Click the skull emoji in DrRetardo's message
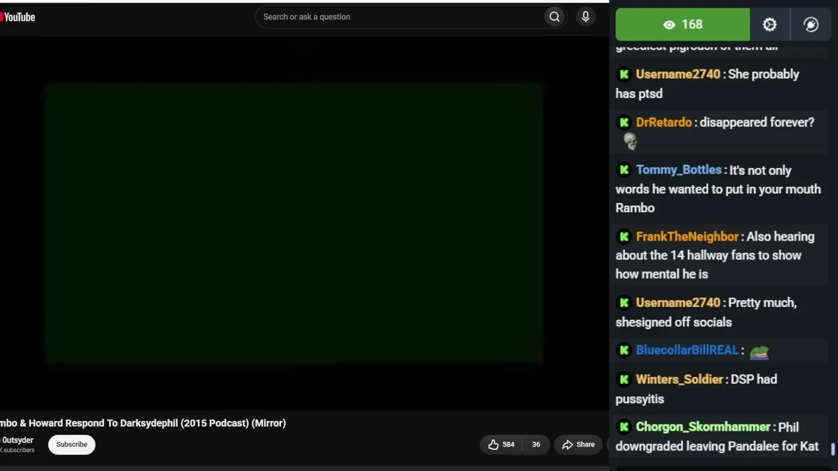This screenshot has width=838, height=471. (x=630, y=141)
